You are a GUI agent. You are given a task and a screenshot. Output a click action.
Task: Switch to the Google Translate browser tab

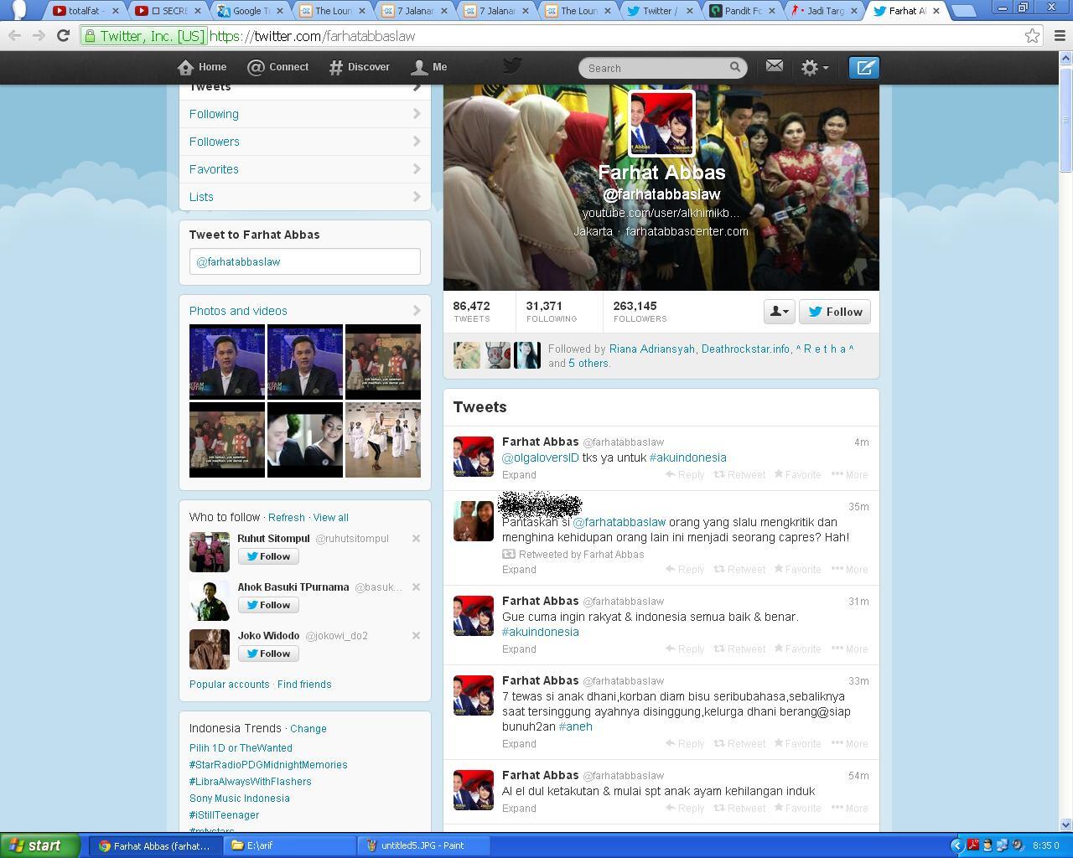pos(249,11)
